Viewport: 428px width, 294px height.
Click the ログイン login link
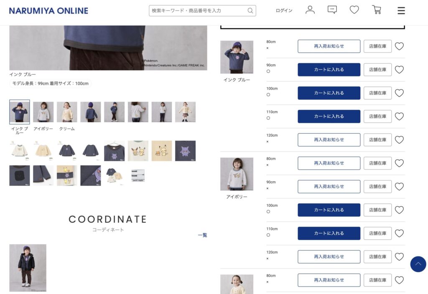click(x=284, y=10)
